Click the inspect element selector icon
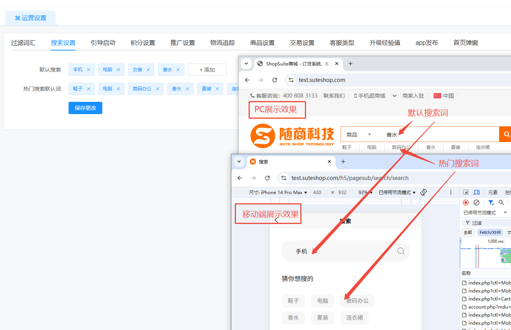The width and height of the screenshot is (511, 330). point(466,192)
